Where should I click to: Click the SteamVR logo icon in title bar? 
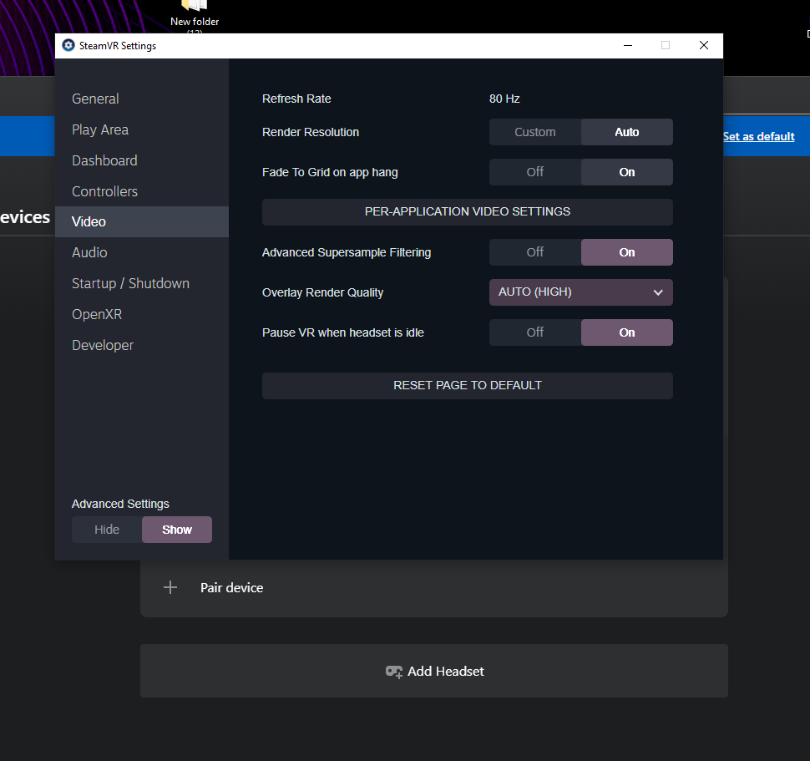68,46
